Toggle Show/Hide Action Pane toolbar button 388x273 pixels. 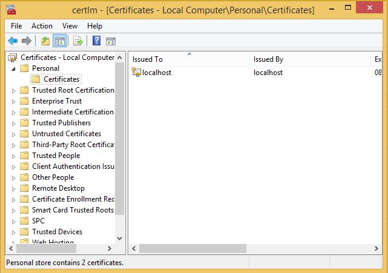pos(111,41)
